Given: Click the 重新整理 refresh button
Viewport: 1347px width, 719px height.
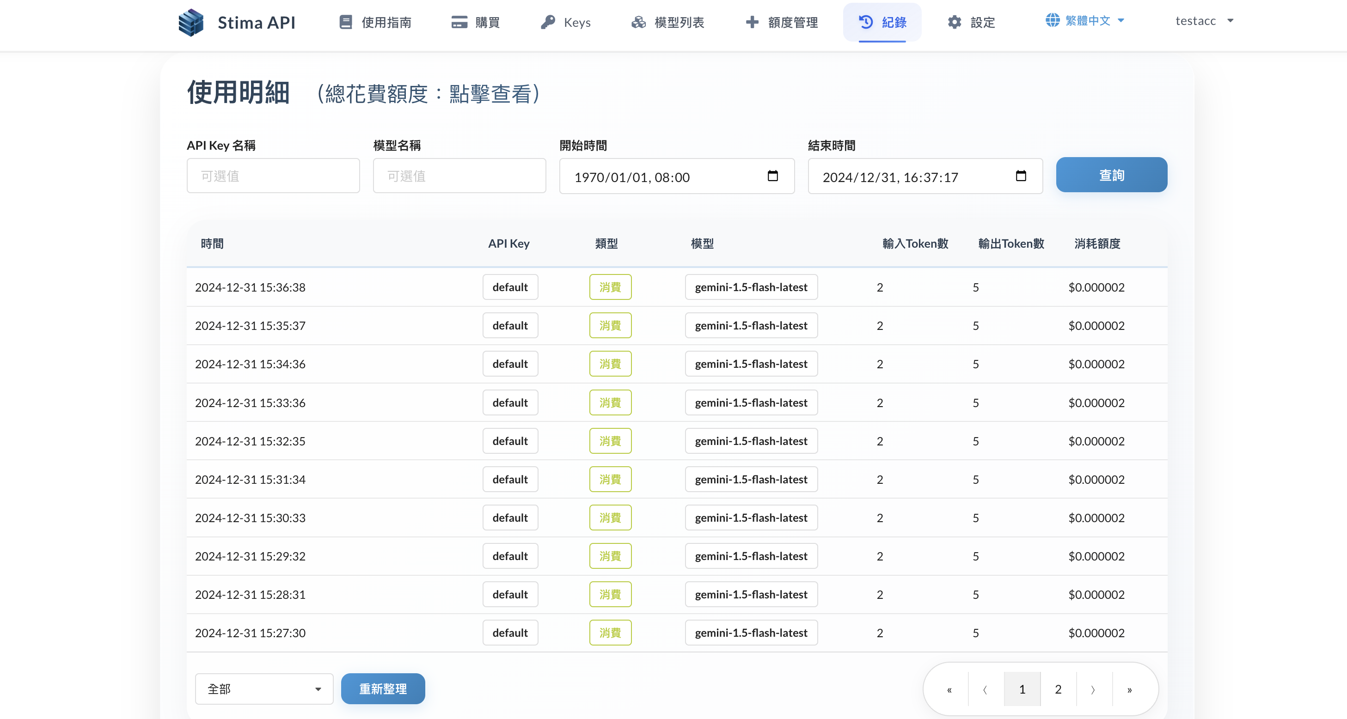Looking at the screenshot, I should (383, 689).
